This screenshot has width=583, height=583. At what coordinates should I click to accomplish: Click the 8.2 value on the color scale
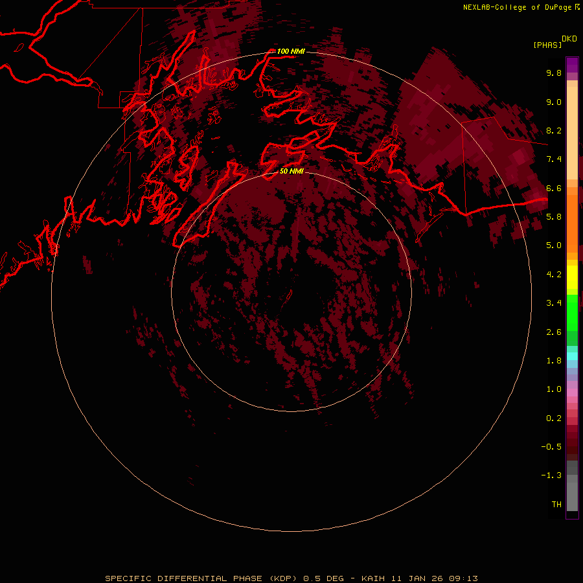click(x=554, y=130)
